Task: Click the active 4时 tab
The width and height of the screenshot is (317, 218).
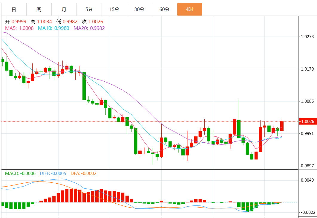Action: pos(189,10)
